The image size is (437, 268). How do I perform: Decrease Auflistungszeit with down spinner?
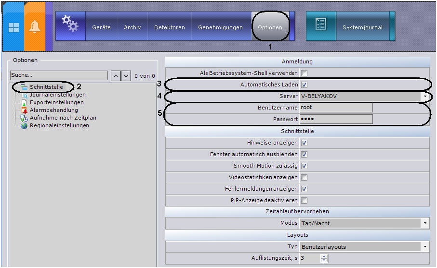click(324, 260)
